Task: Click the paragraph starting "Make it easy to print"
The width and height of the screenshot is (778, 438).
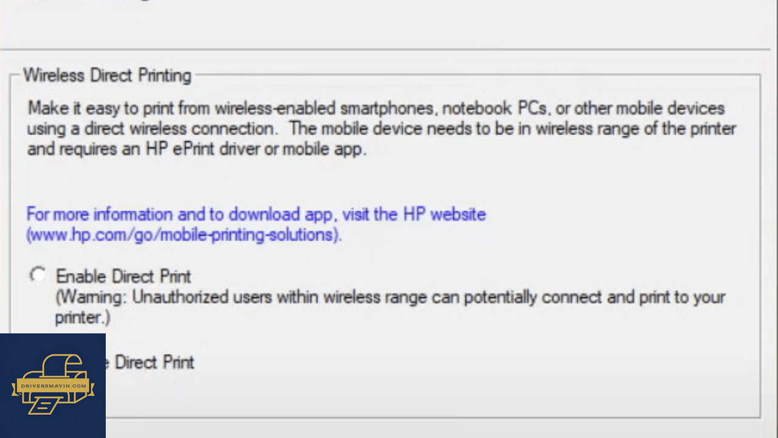Action: (x=381, y=128)
